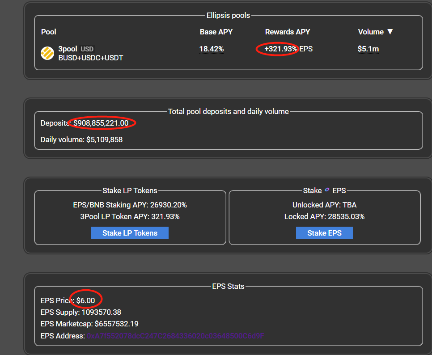The height and width of the screenshot is (355, 432).
Task: Click the USD tag next to 3pool
Action: click(87, 49)
